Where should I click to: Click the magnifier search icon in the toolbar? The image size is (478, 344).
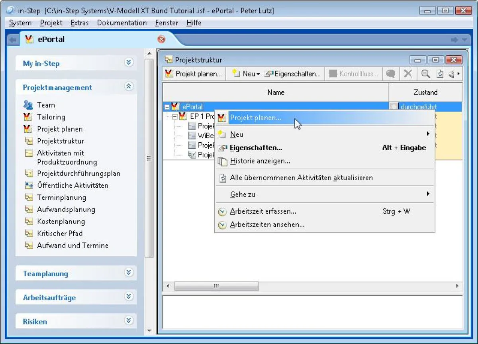[425, 74]
